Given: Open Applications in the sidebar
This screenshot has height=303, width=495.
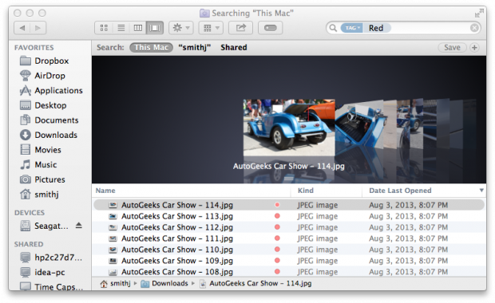Looking at the screenshot, I should pyautogui.click(x=51, y=90).
